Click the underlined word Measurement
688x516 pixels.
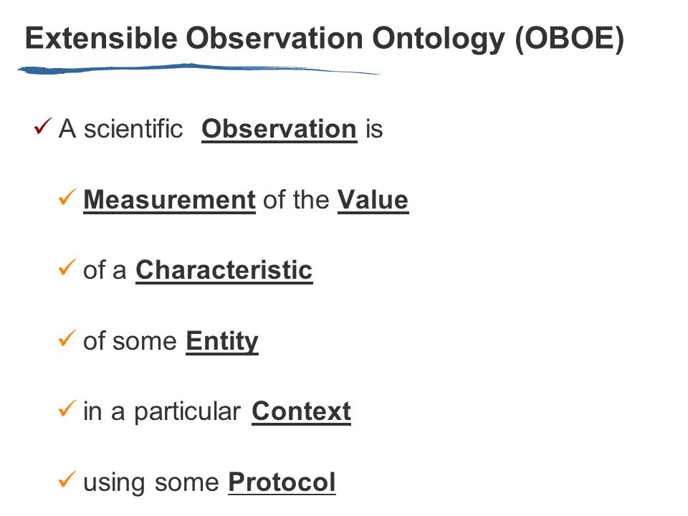tap(169, 201)
